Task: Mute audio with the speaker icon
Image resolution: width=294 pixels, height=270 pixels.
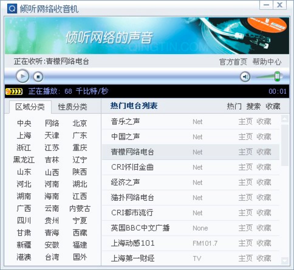Action: [245, 77]
